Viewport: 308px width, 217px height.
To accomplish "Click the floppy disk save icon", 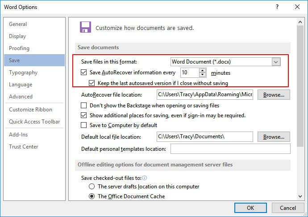I will (85, 27).
